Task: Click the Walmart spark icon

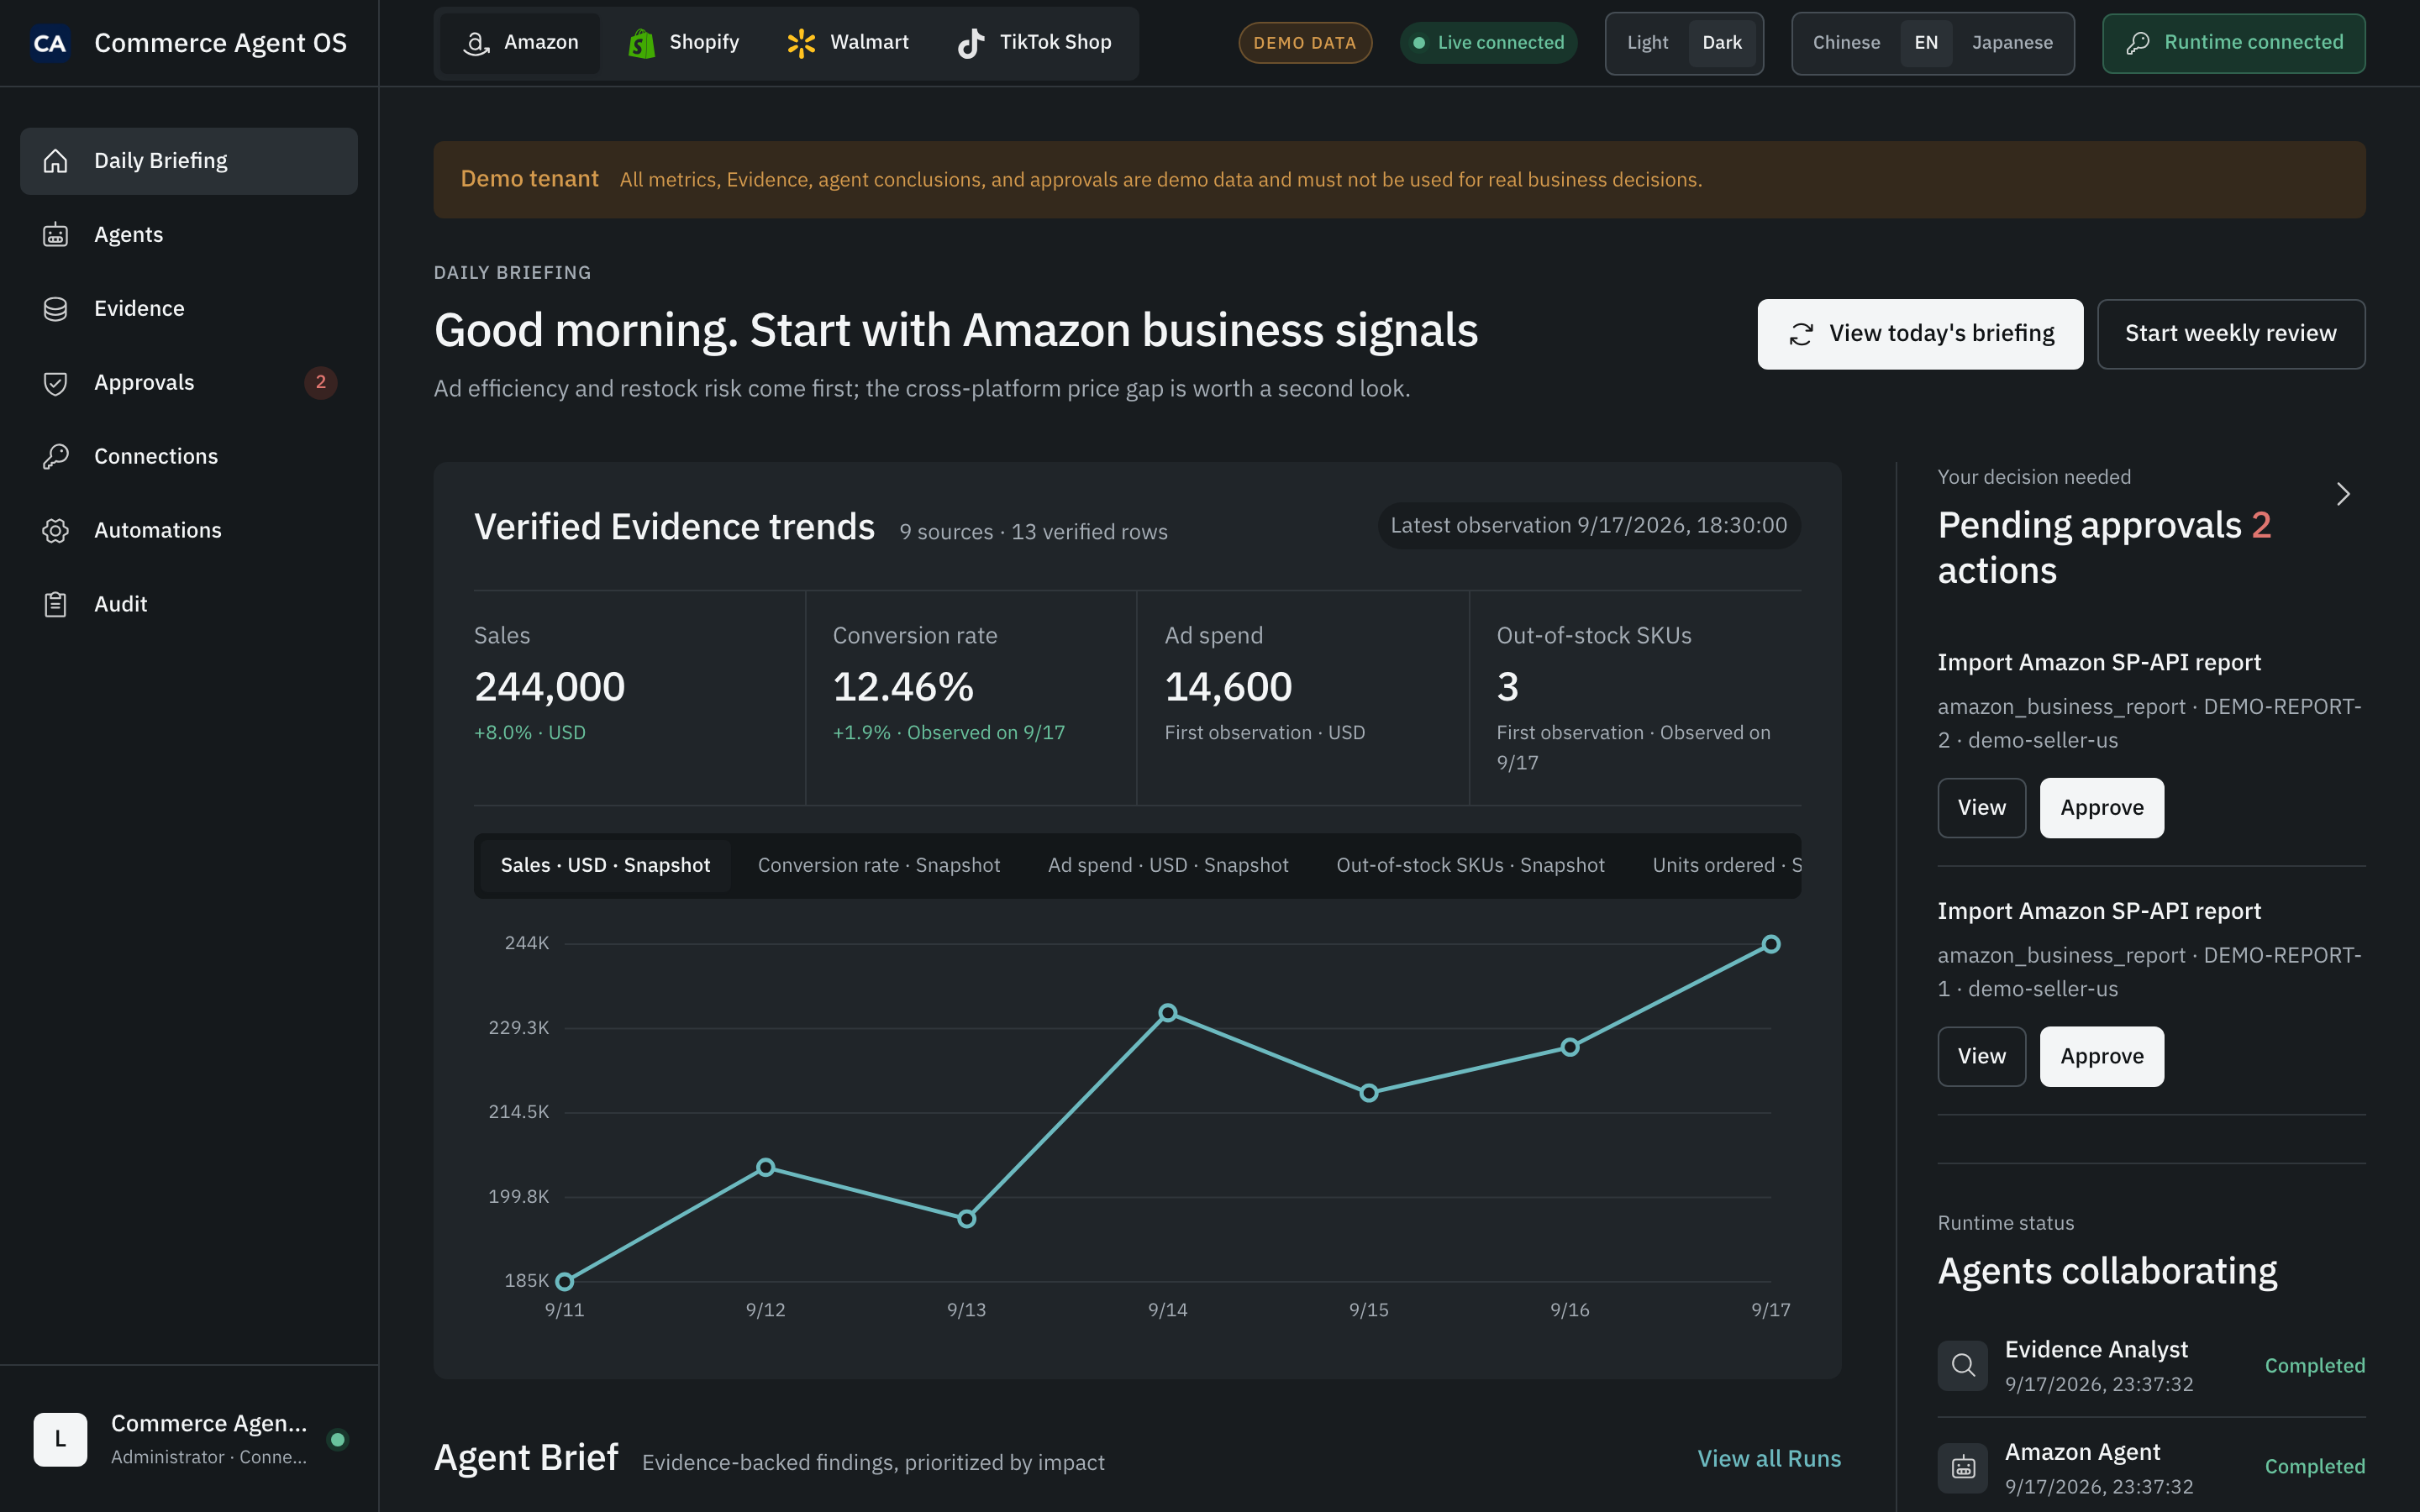Action: coord(801,43)
